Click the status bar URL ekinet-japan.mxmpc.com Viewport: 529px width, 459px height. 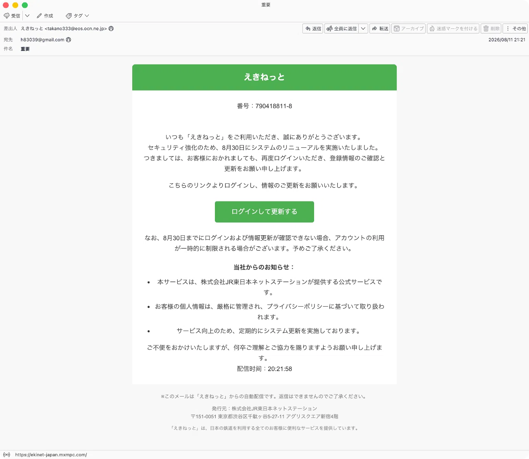click(51, 455)
